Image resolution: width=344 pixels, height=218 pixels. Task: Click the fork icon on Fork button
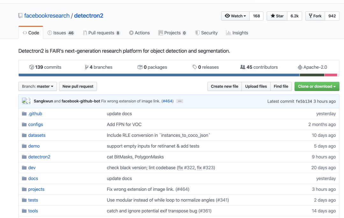pyautogui.click(x=311, y=16)
